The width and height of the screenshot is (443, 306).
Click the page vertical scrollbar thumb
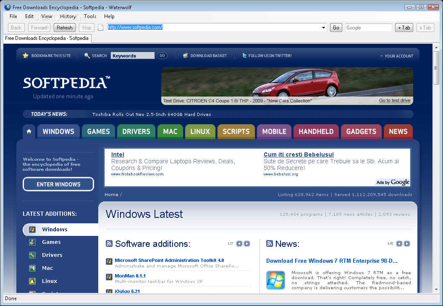pos(436,68)
